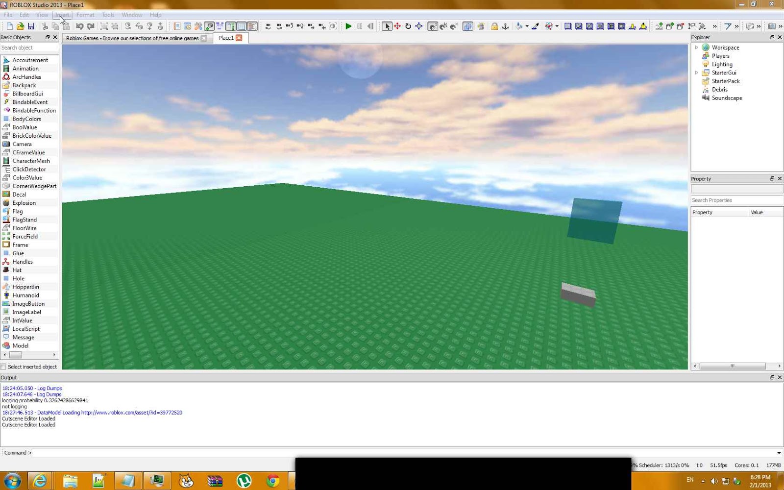Toggle the Output panel toolbar button
This screenshot has height=490, width=784.
tap(252, 26)
